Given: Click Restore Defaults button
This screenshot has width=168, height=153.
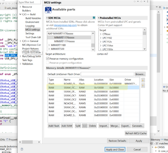Looking at the screenshot, I should (x=117, y=141).
